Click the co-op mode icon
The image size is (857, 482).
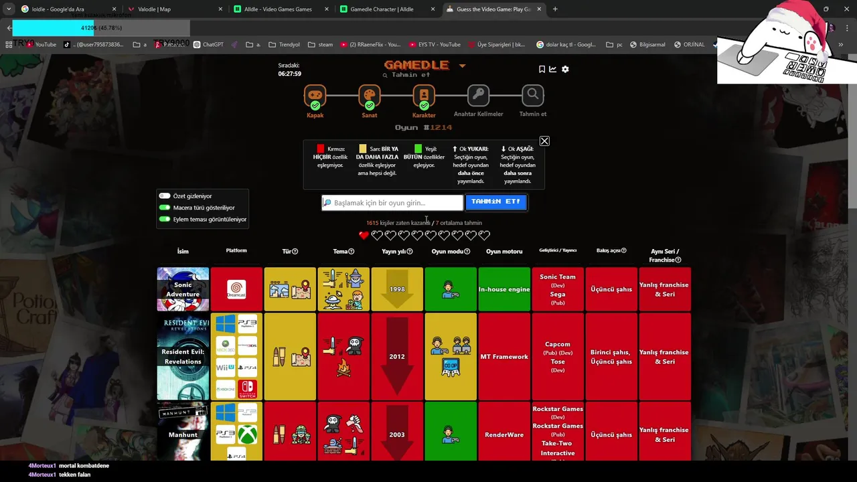tap(451, 368)
